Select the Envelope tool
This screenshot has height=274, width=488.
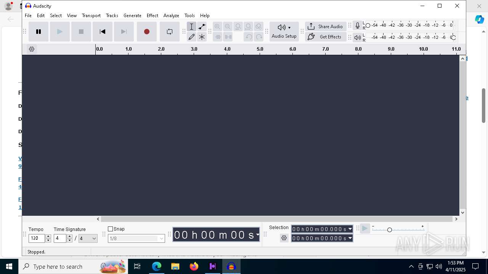(202, 27)
